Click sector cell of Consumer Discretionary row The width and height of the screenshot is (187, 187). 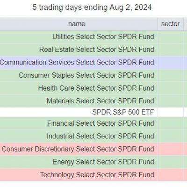(171, 149)
